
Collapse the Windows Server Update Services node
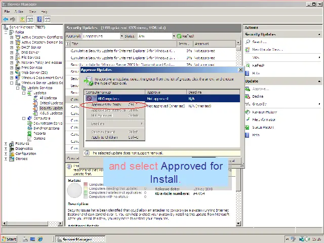(12, 83)
